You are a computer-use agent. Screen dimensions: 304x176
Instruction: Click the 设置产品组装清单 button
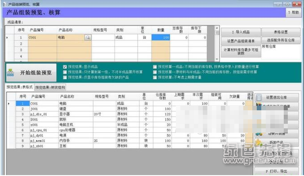tap(241, 41)
